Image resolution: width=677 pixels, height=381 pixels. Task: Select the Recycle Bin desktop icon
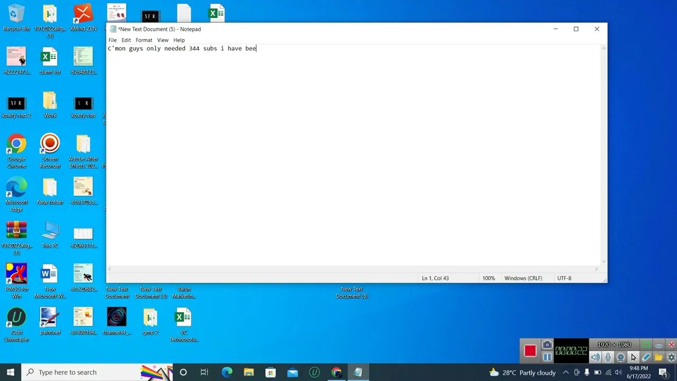(16, 17)
